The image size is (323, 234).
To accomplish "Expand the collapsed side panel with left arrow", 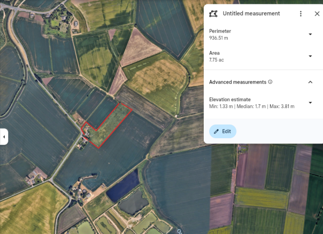I will 4,137.
